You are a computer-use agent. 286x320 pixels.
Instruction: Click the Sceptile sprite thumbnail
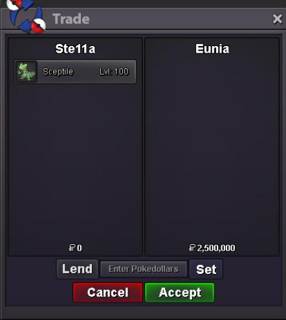click(x=27, y=71)
